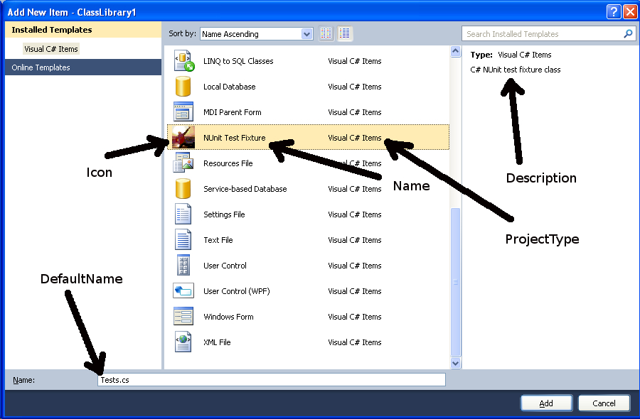The image size is (640, 419).
Task: Select the LINQ to SQL Classes label
Action: pyautogui.click(x=238, y=61)
